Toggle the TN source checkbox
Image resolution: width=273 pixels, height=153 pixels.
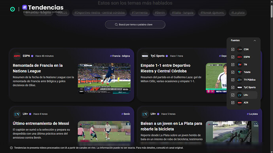[x=233, y=64]
